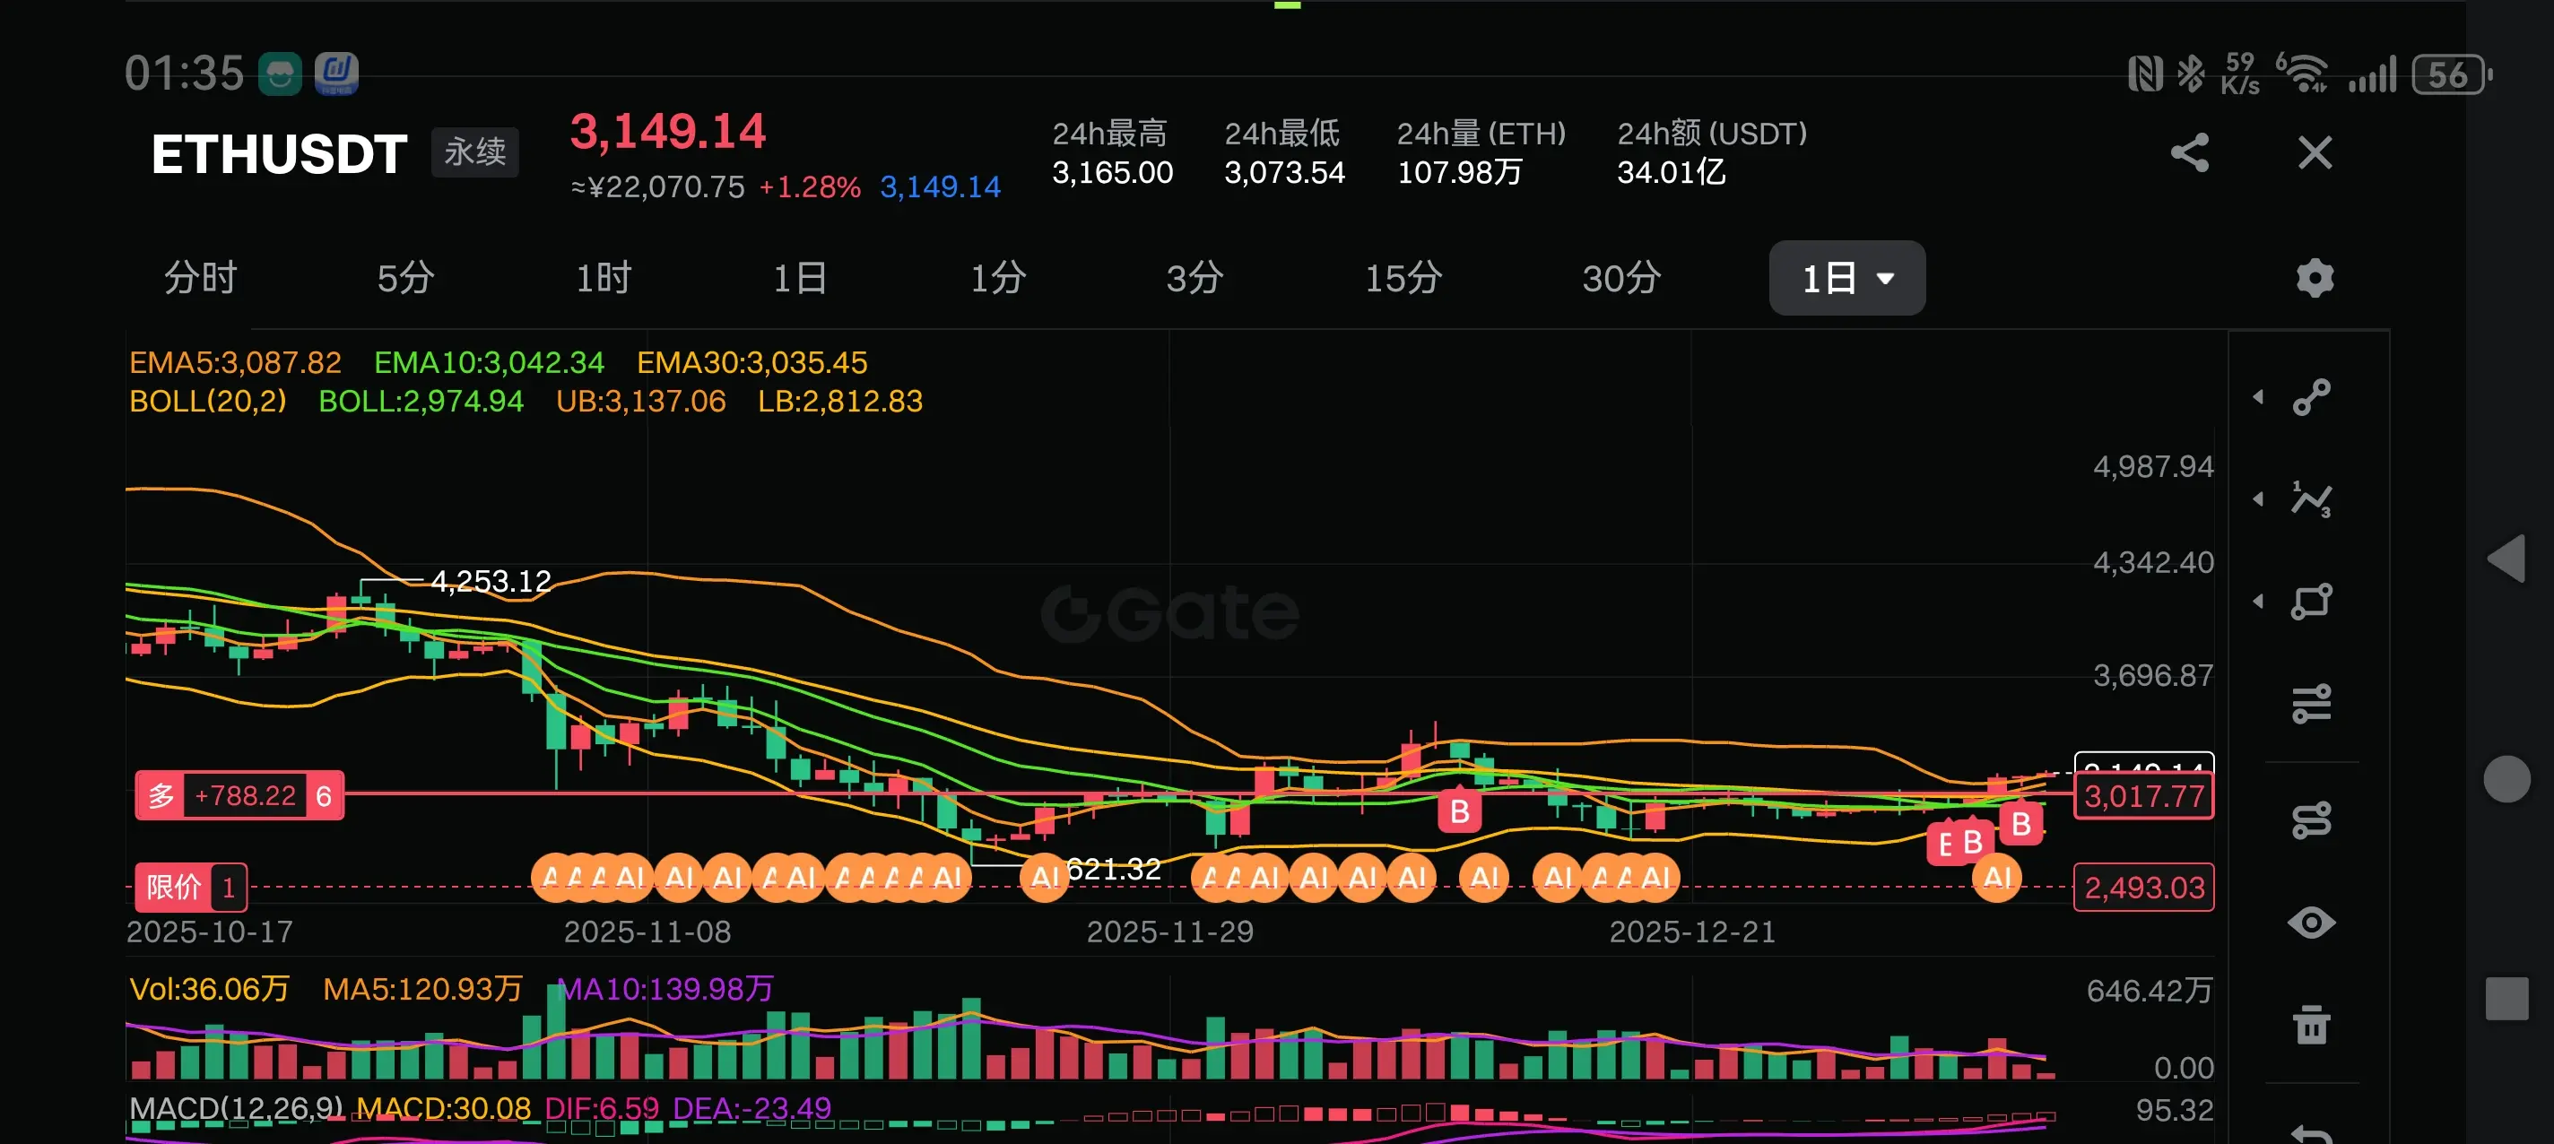Tap the drawing path tool icon
Viewport: 2554px width, 1144px height.
(2311, 819)
